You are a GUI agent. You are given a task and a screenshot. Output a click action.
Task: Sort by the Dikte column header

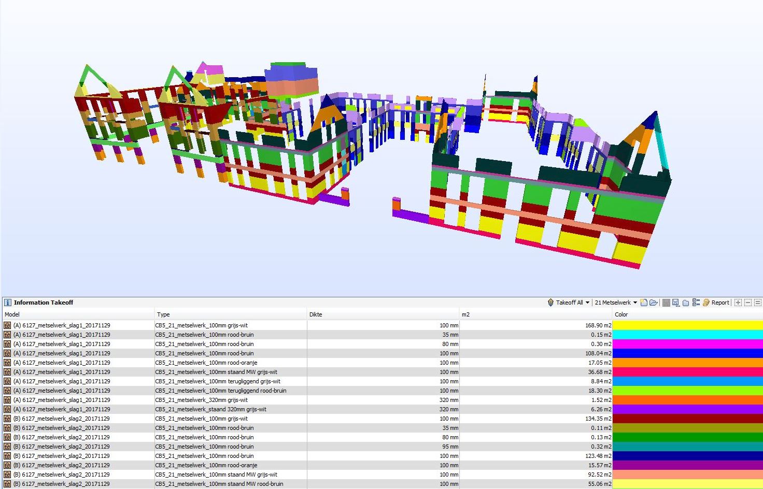(383, 314)
